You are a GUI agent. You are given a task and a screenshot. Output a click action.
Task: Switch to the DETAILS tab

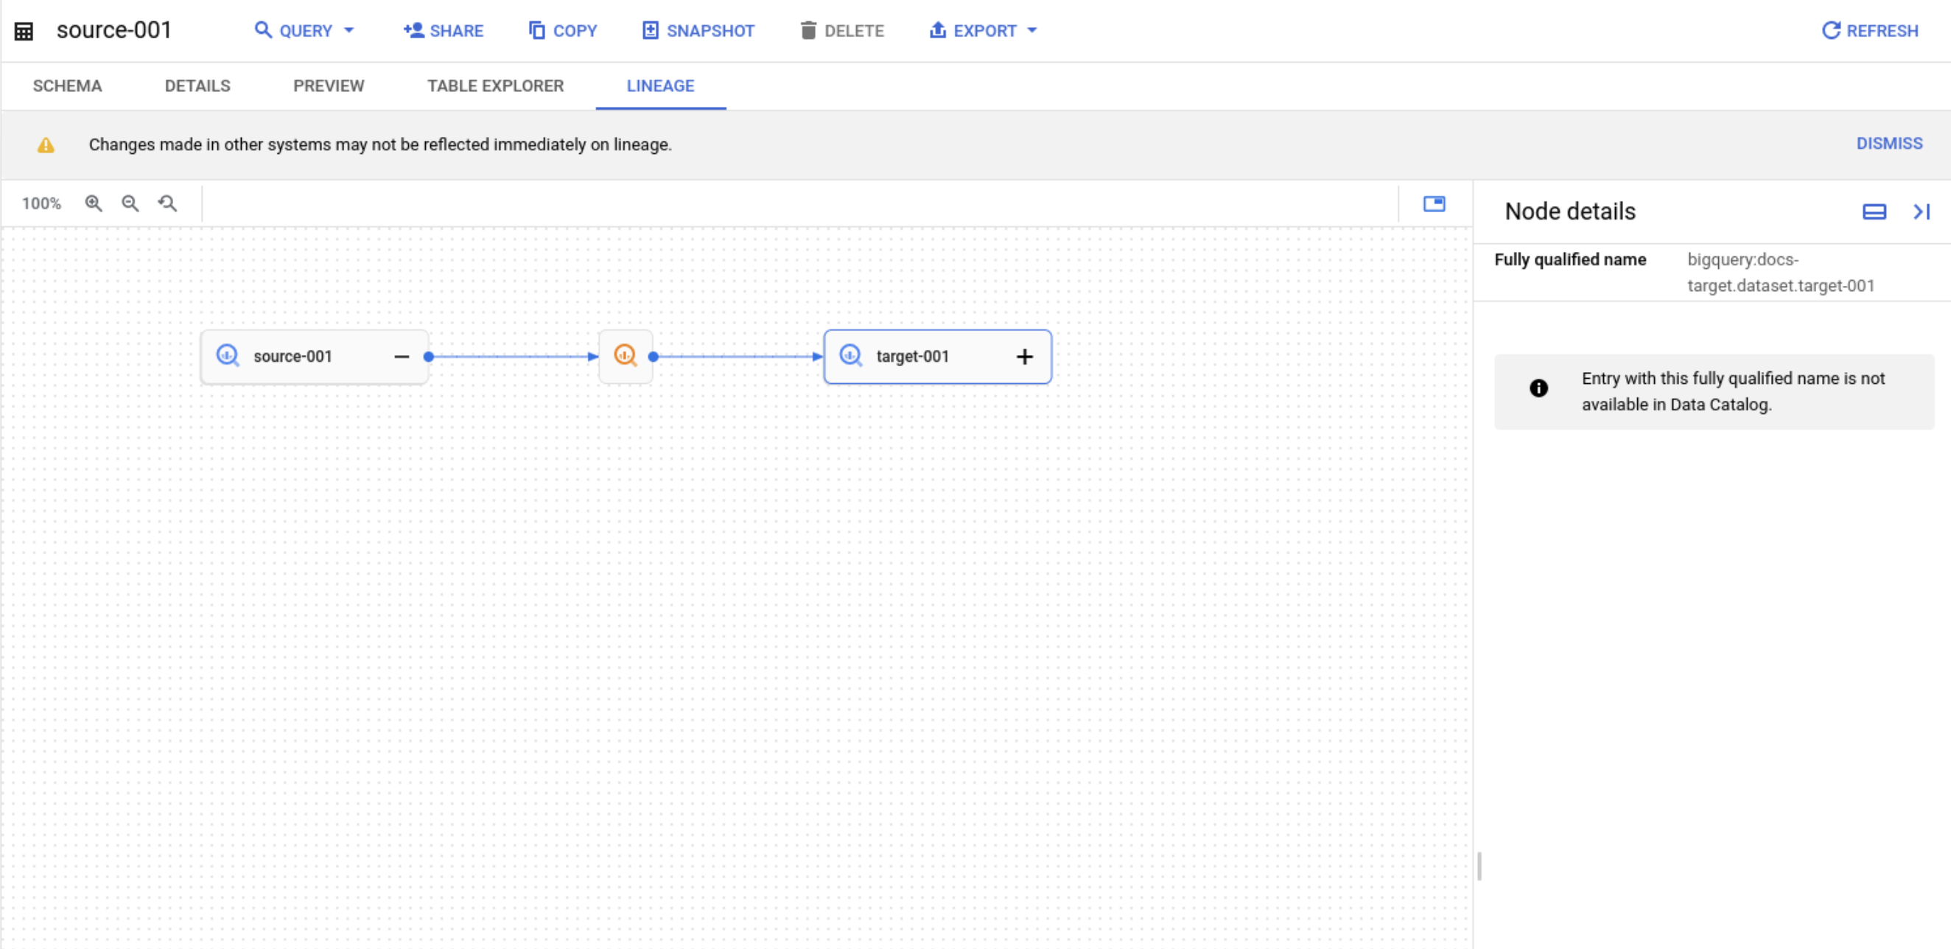pos(197,85)
